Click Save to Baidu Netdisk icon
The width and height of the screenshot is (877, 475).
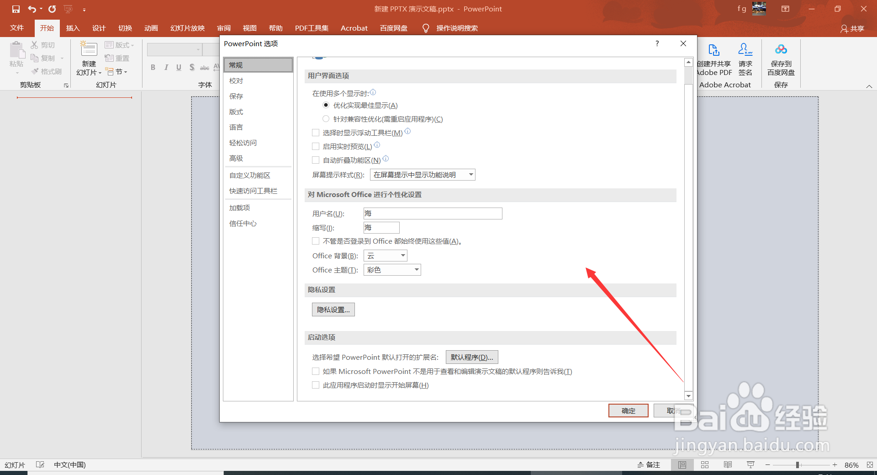tap(781, 49)
